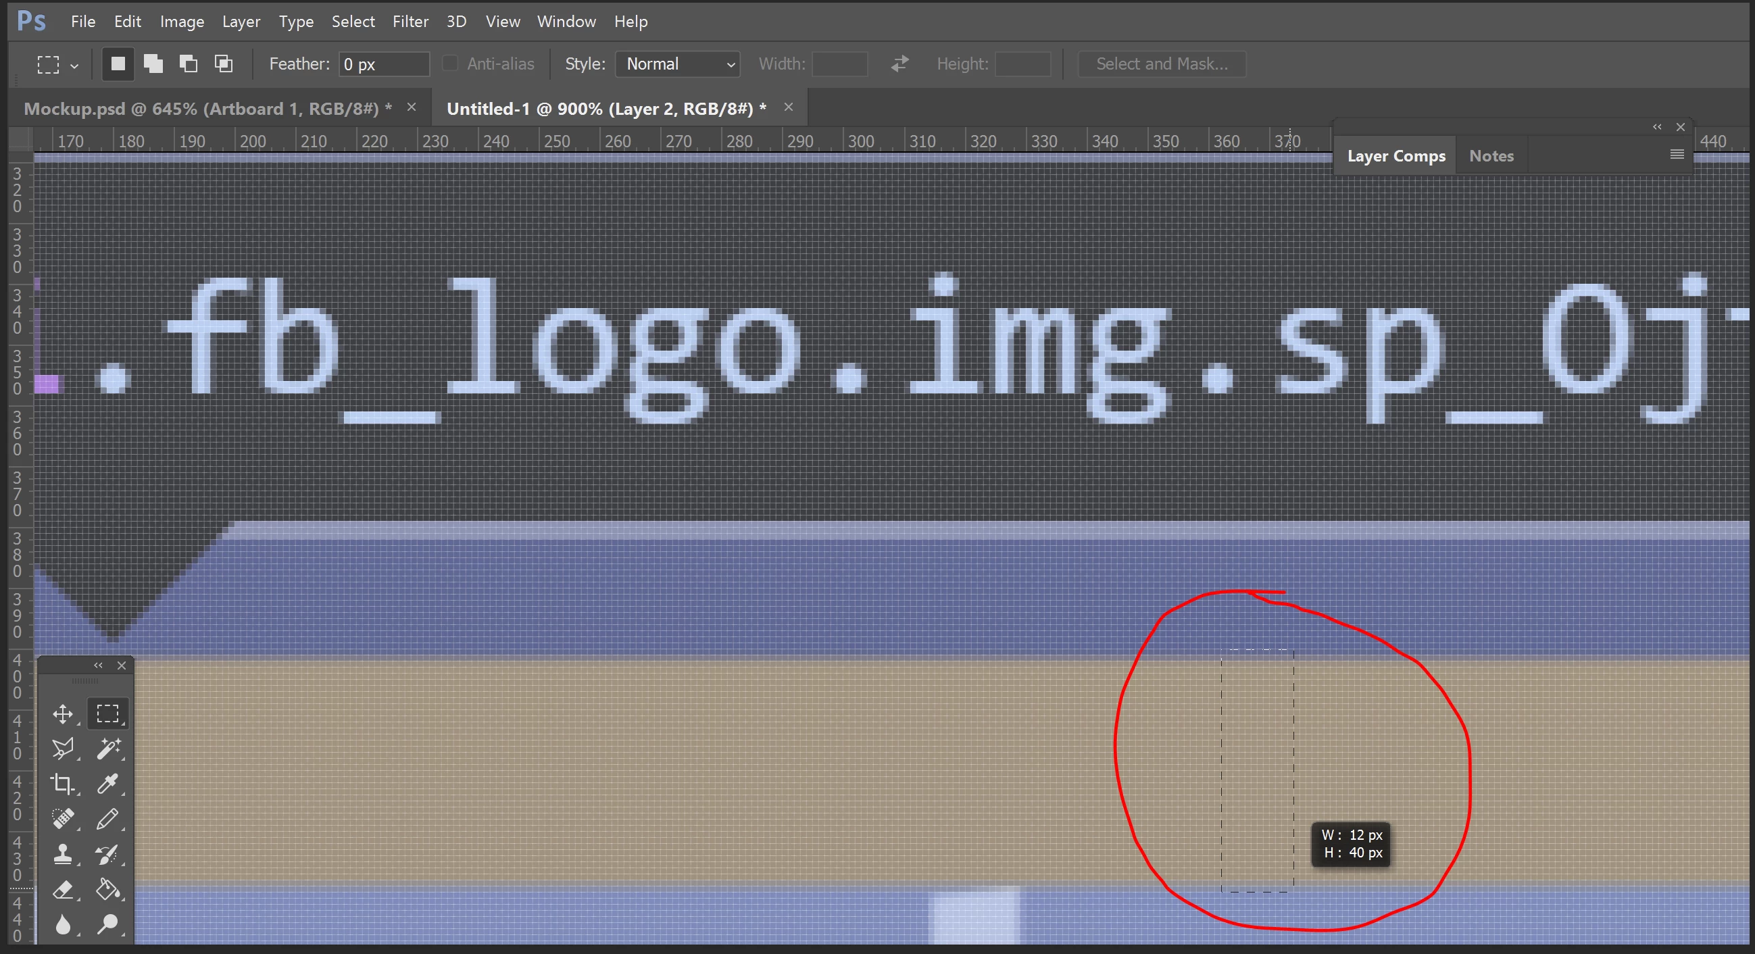The height and width of the screenshot is (954, 1755).
Task: Open the Filter menu
Action: point(410,22)
